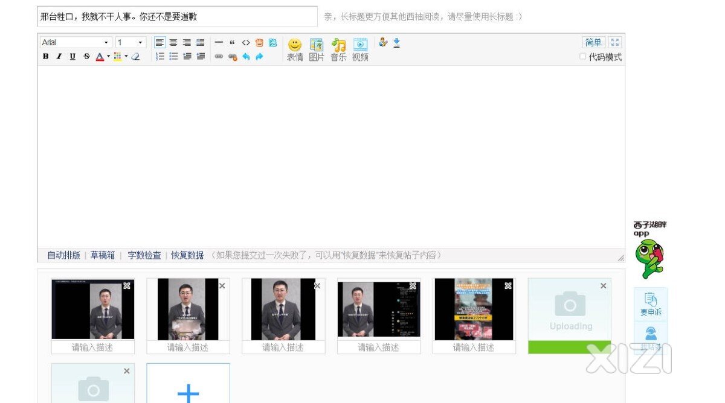Click description field under first image
The width and height of the screenshot is (725, 403).
[93, 347]
